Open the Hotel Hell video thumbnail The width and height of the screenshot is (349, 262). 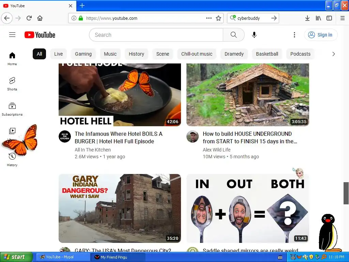coord(120,95)
